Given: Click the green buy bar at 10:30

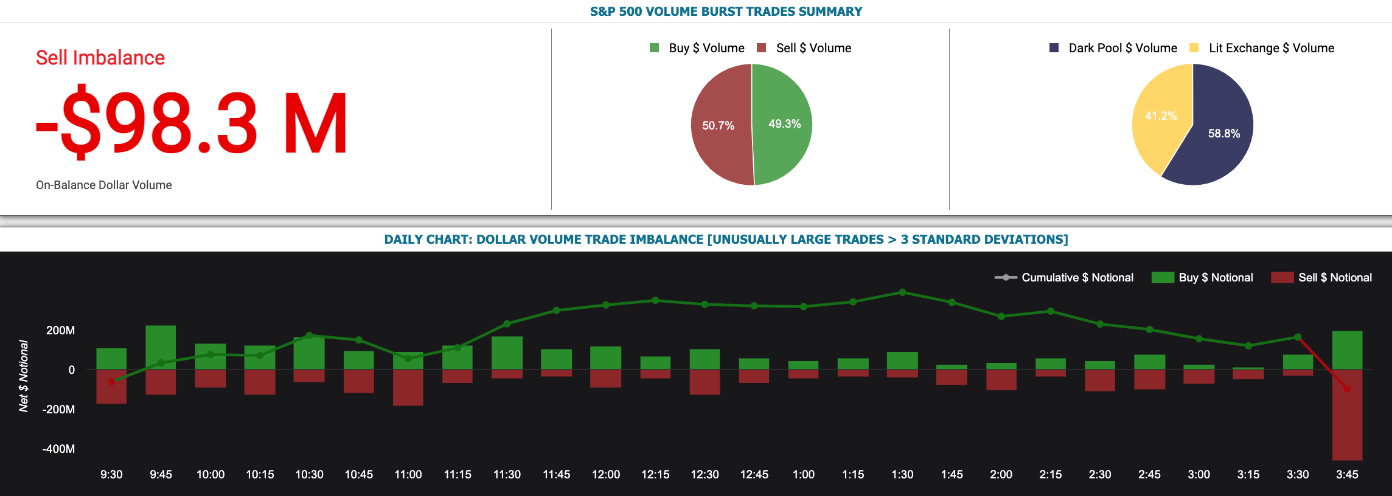Looking at the screenshot, I should point(309,354).
